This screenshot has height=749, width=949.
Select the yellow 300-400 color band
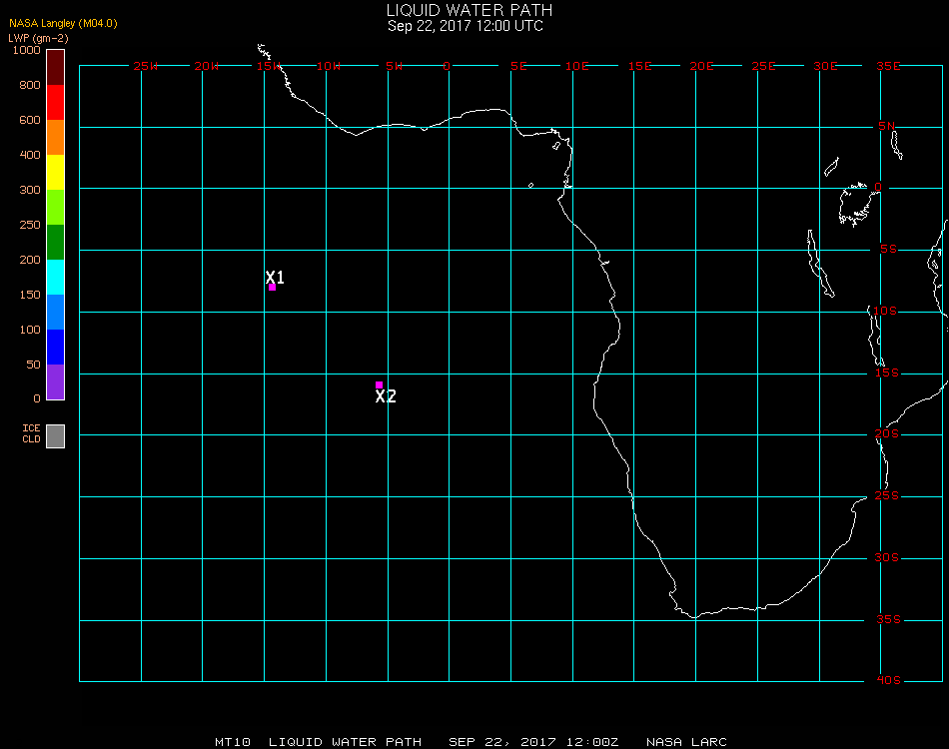pos(56,173)
